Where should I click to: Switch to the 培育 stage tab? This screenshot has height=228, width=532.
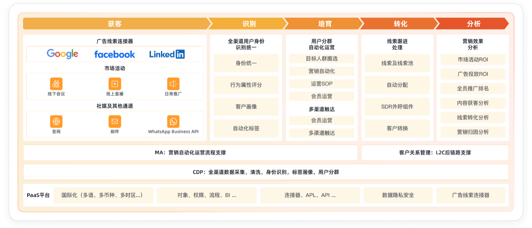325,24
